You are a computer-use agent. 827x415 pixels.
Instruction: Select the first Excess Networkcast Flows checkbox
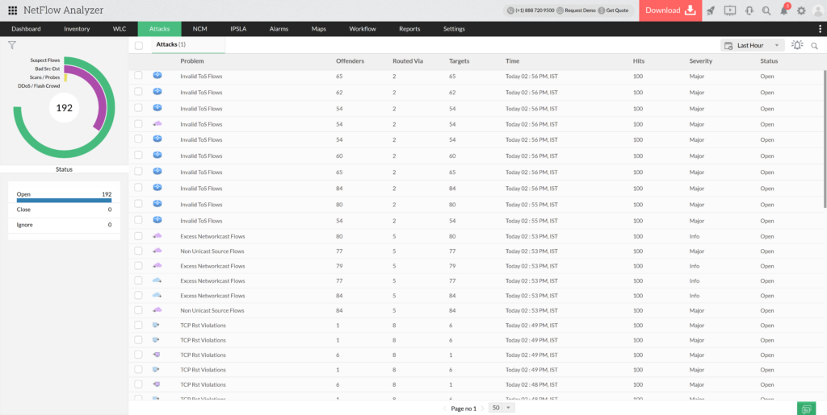pos(139,236)
